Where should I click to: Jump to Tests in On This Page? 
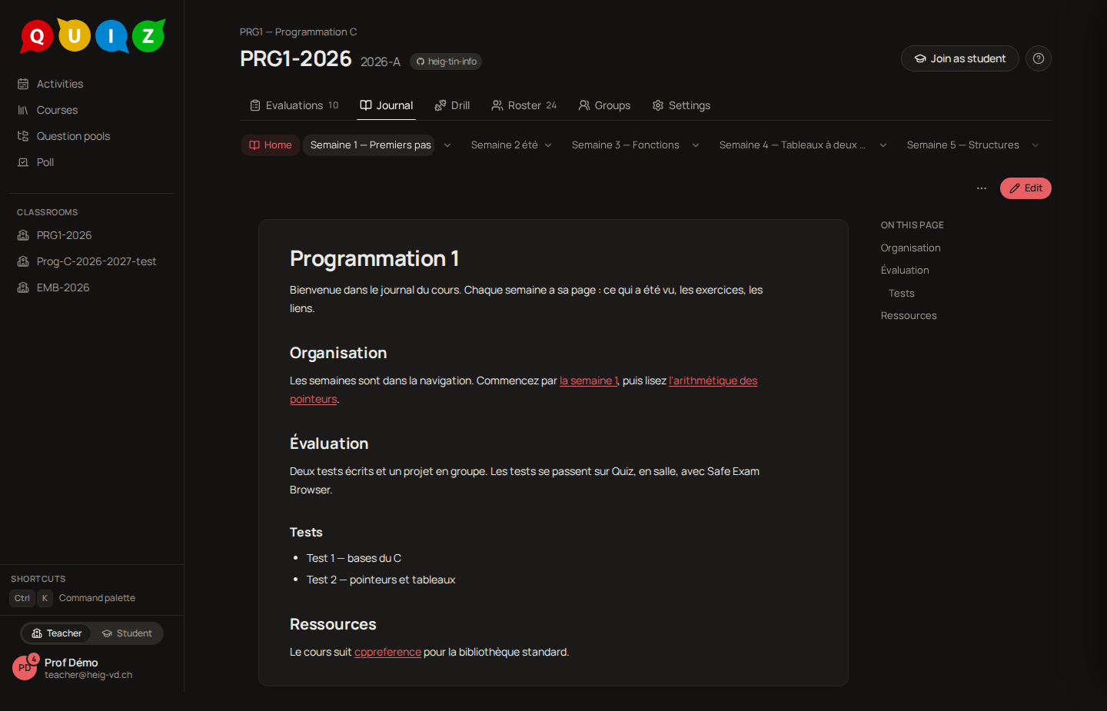click(x=901, y=293)
